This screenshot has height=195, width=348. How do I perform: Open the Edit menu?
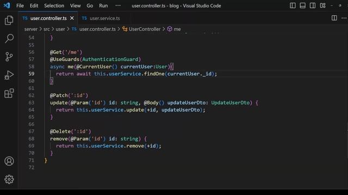click(34, 6)
